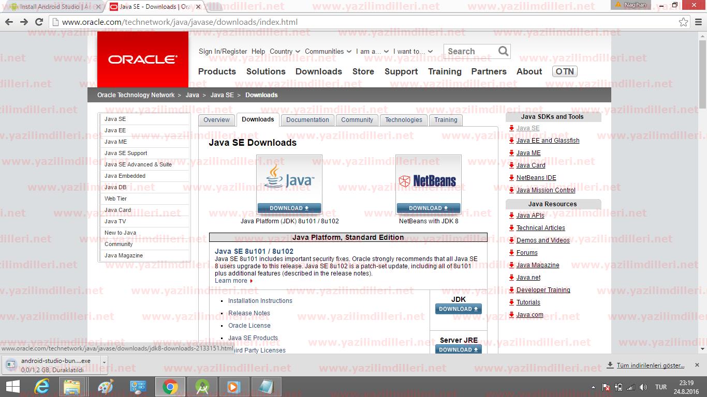Click the Oracle logo
The width and height of the screenshot is (707, 397).
(x=143, y=59)
